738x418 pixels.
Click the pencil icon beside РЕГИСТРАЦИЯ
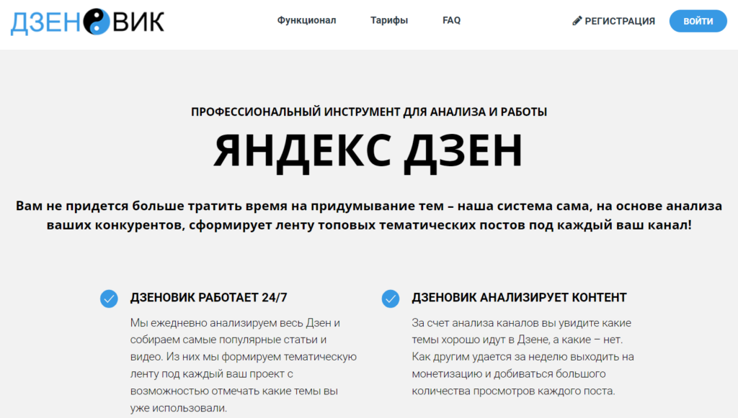coord(577,21)
